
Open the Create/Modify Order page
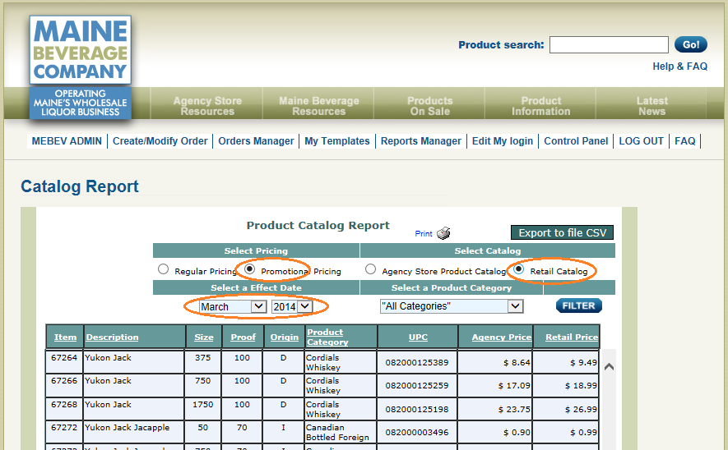point(160,141)
